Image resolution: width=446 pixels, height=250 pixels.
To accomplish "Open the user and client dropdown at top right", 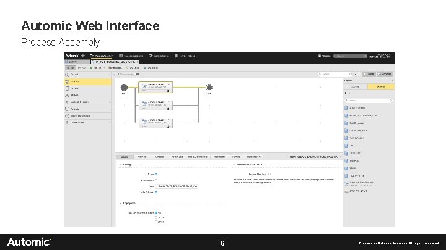I will point(381,56).
